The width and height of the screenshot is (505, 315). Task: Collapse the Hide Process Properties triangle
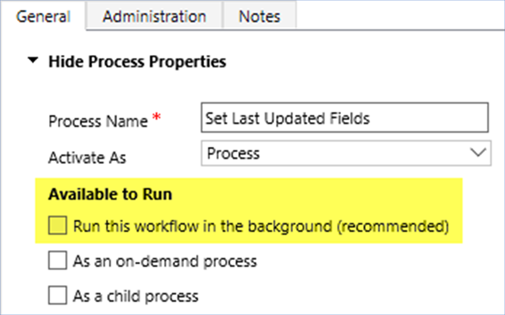[33, 62]
